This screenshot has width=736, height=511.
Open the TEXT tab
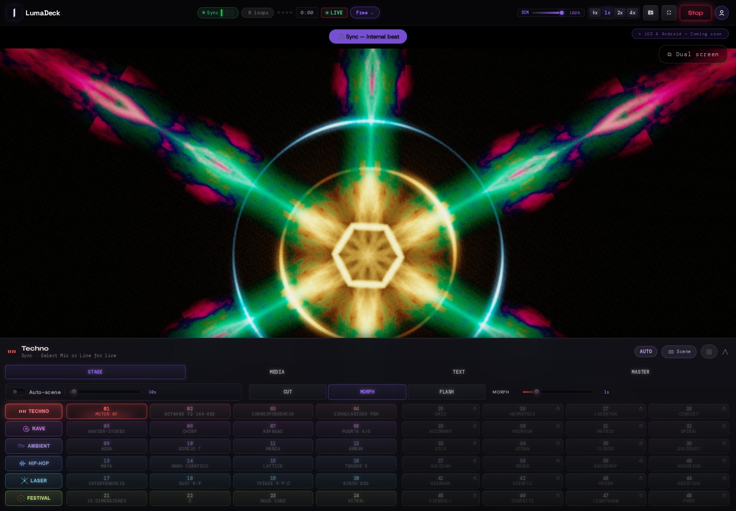(459, 372)
